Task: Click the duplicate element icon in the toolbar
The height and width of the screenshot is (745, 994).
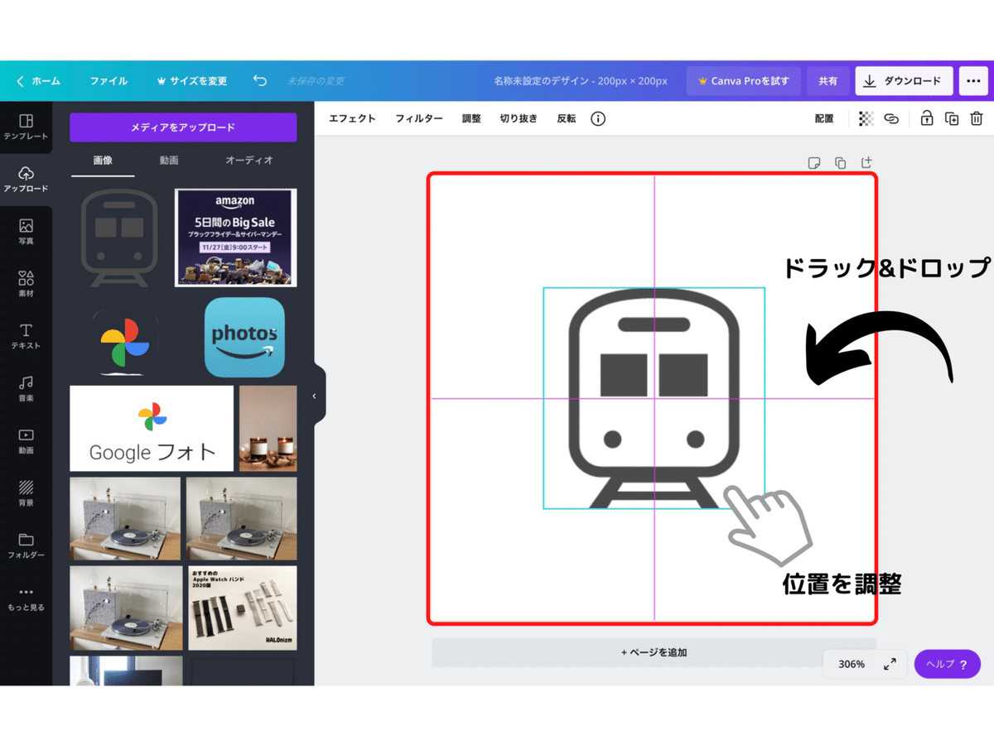Action: click(x=951, y=118)
